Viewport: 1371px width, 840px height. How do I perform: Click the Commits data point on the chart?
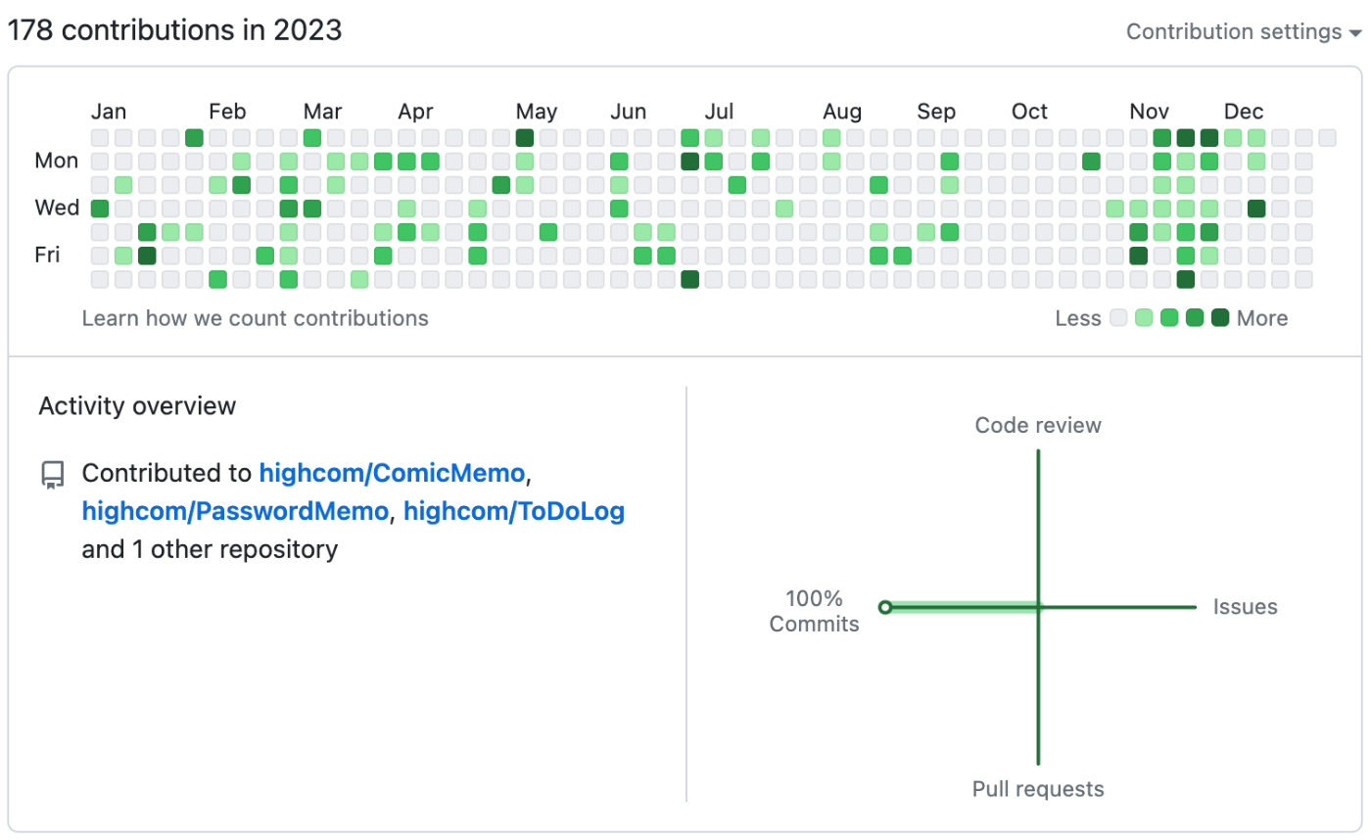coord(885,607)
